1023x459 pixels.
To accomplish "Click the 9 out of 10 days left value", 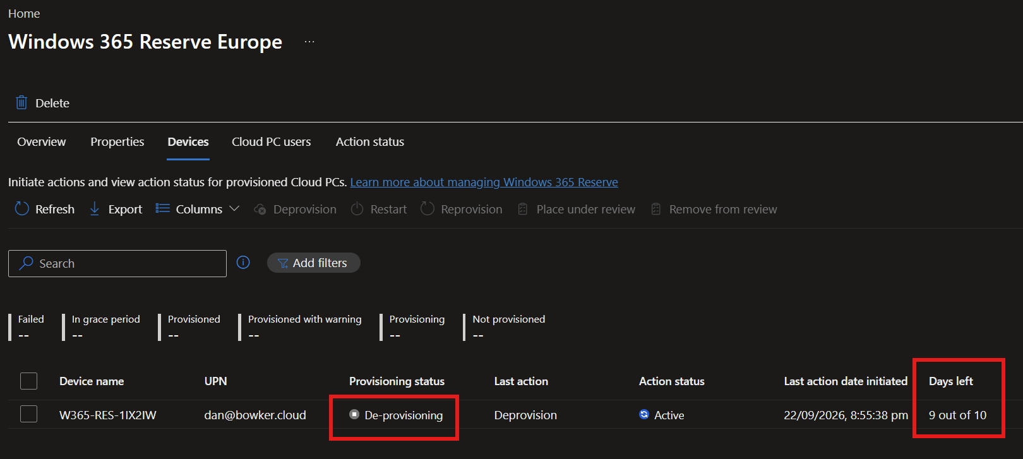I will coord(957,415).
